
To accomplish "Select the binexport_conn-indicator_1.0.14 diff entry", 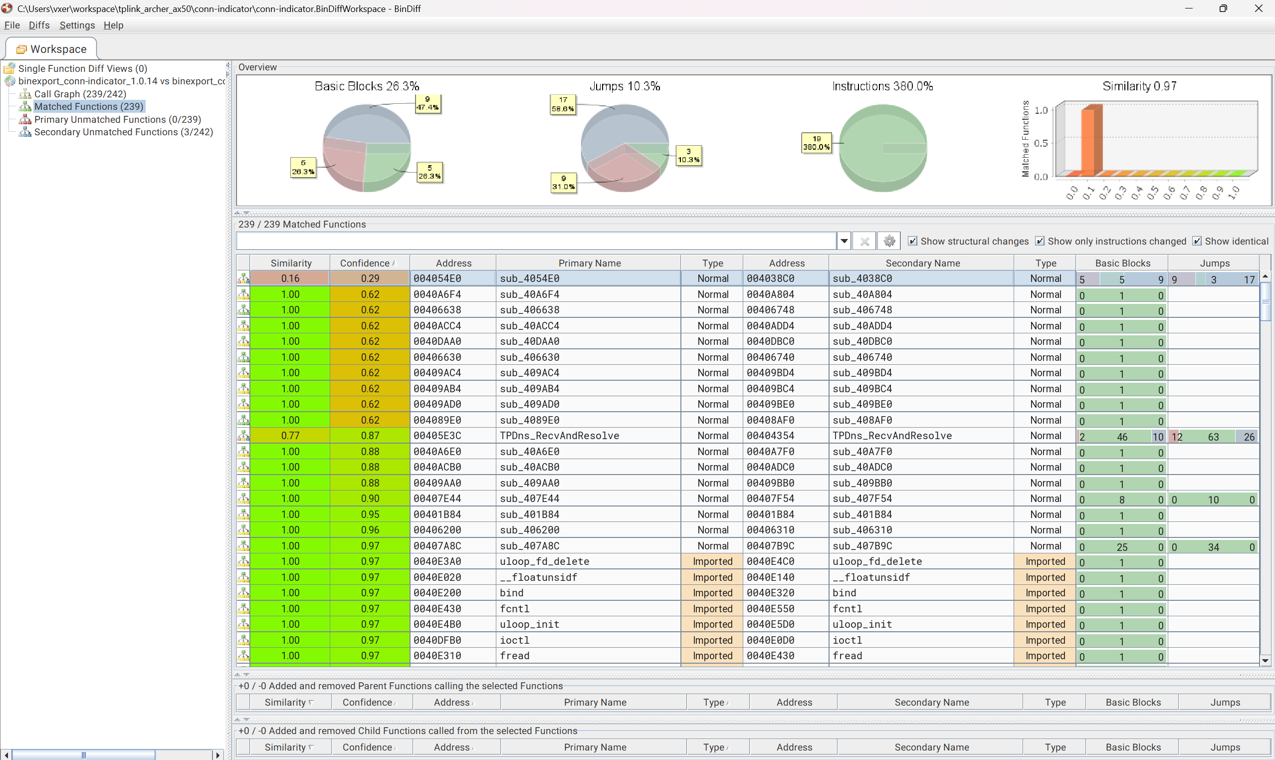I will tap(121, 81).
